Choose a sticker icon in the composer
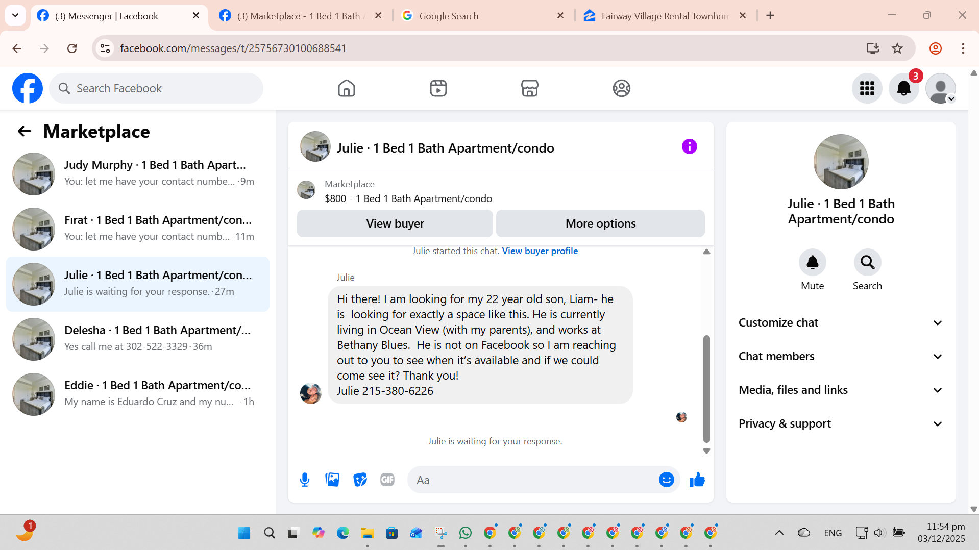Screen dimensions: 979x550 [360, 480]
